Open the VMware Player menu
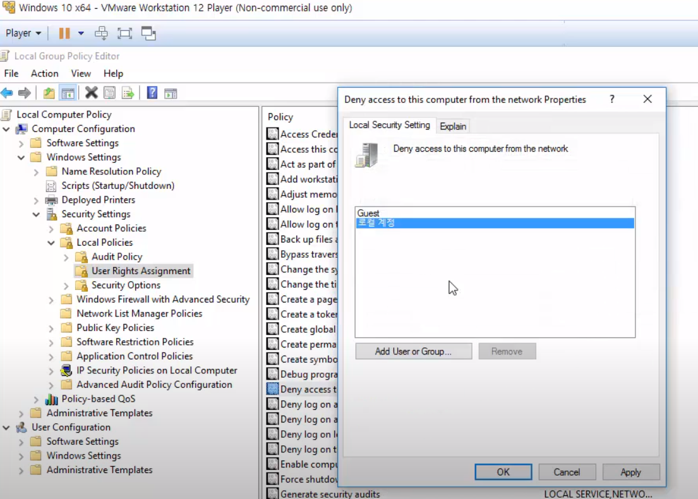The width and height of the screenshot is (698, 499). [x=23, y=33]
